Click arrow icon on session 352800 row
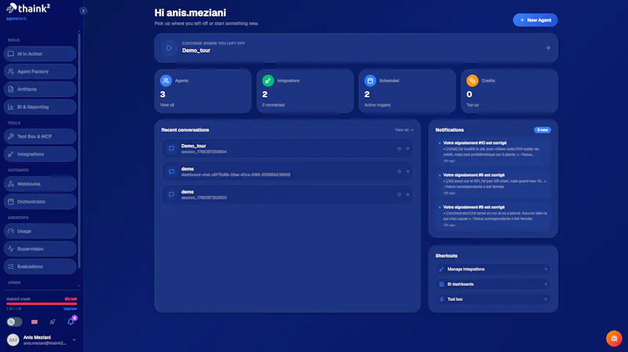628x352 pixels. pos(407,194)
